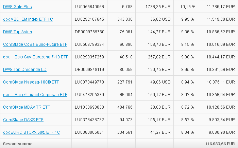Viewport: 238px width, 148px height.
Task: Select ISIN LU0378438732
Action: [x=89, y=120]
